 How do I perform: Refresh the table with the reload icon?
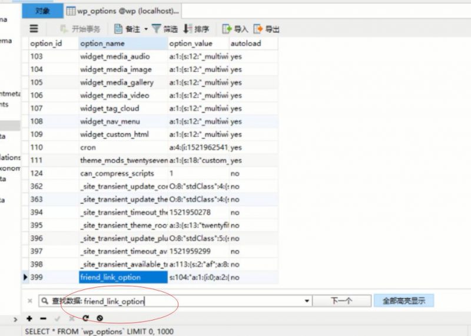pyautogui.click(x=85, y=318)
